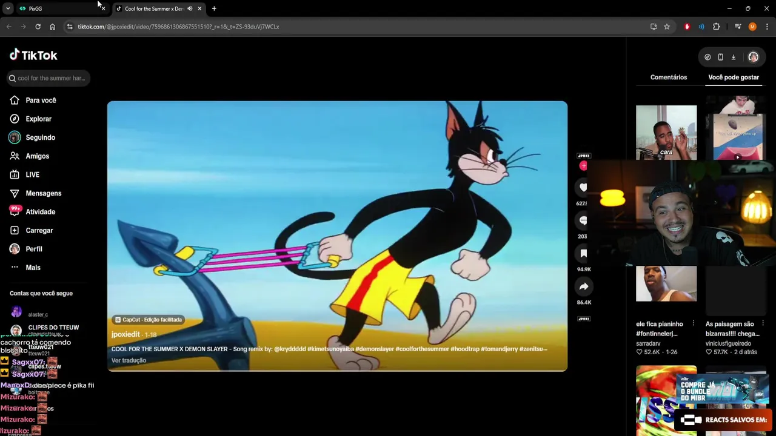Open options for 'ele fica pianinho' video
The width and height of the screenshot is (776, 436).
[x=693, y=323]
